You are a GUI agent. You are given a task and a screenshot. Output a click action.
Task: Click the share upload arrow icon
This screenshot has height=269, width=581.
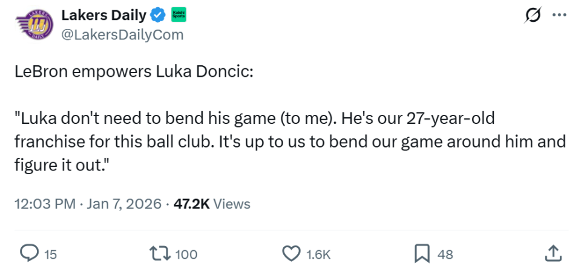click(x=553, y=253)
